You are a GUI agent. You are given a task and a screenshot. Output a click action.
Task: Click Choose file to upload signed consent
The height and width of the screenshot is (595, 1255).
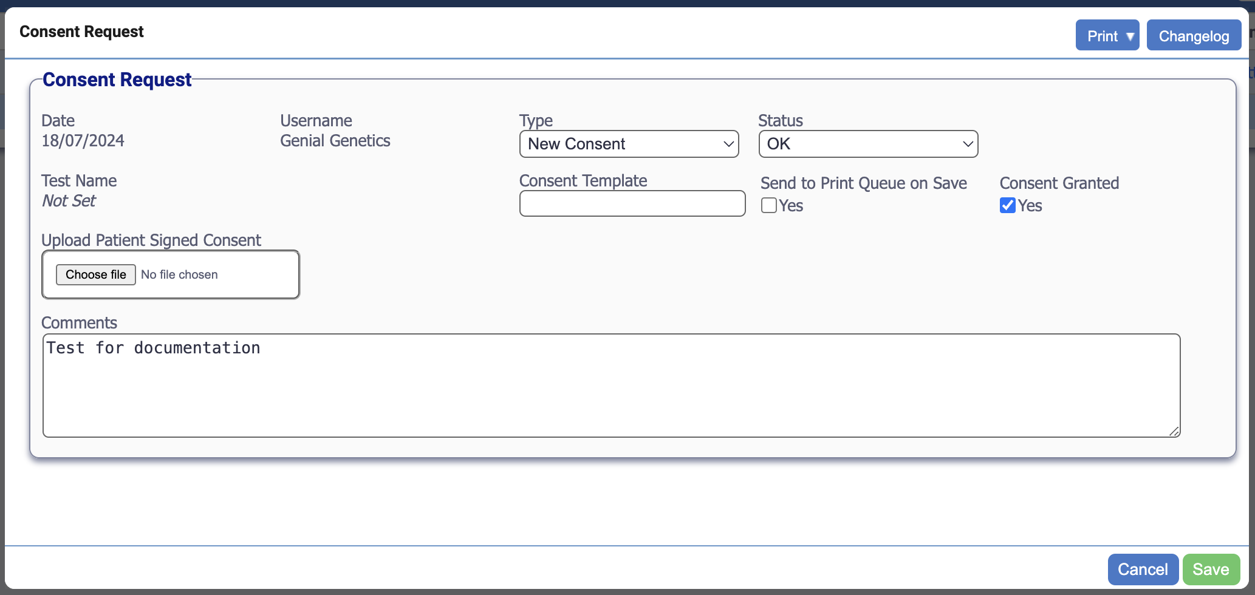coord(95,274)
